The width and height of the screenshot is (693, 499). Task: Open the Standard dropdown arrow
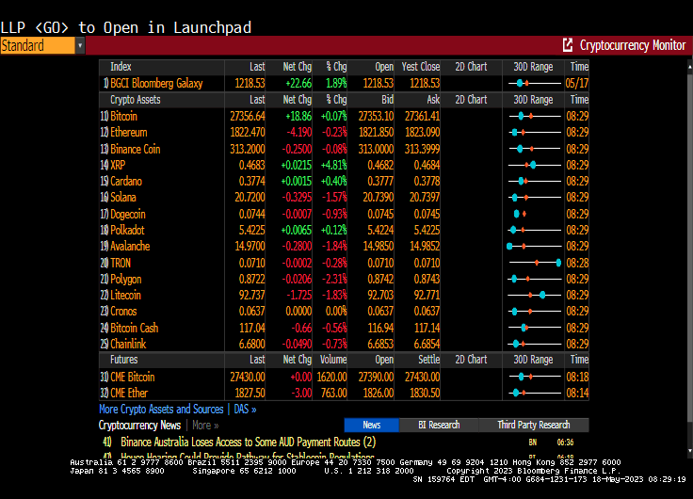[80, 45]
